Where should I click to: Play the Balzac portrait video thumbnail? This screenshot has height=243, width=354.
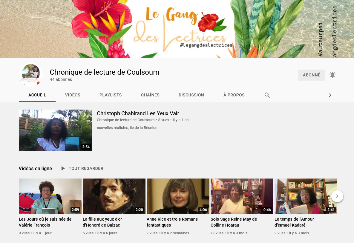(114, 196)
